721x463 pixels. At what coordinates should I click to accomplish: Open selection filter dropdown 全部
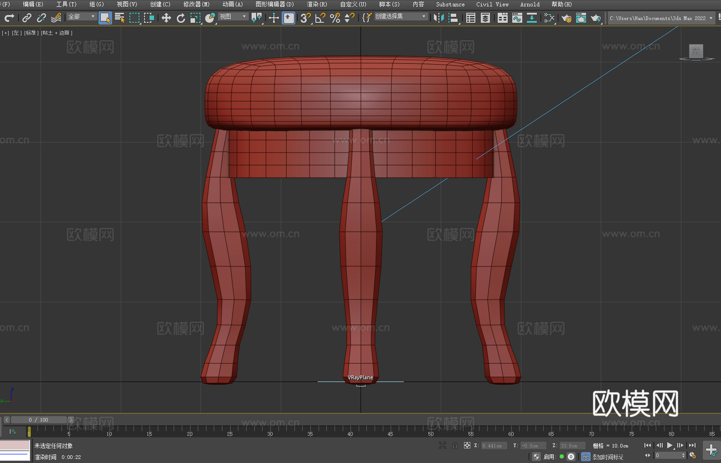pos(82,16)
